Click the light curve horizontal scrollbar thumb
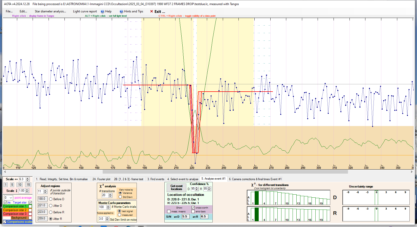 coord(225,172)
